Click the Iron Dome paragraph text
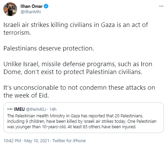167x147 pixels. [78, 68]
